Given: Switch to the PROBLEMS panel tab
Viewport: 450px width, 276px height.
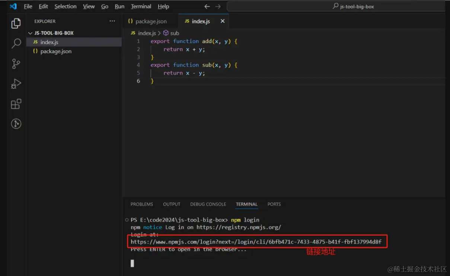Looking at the screenshot, I should tap(142, 204).
